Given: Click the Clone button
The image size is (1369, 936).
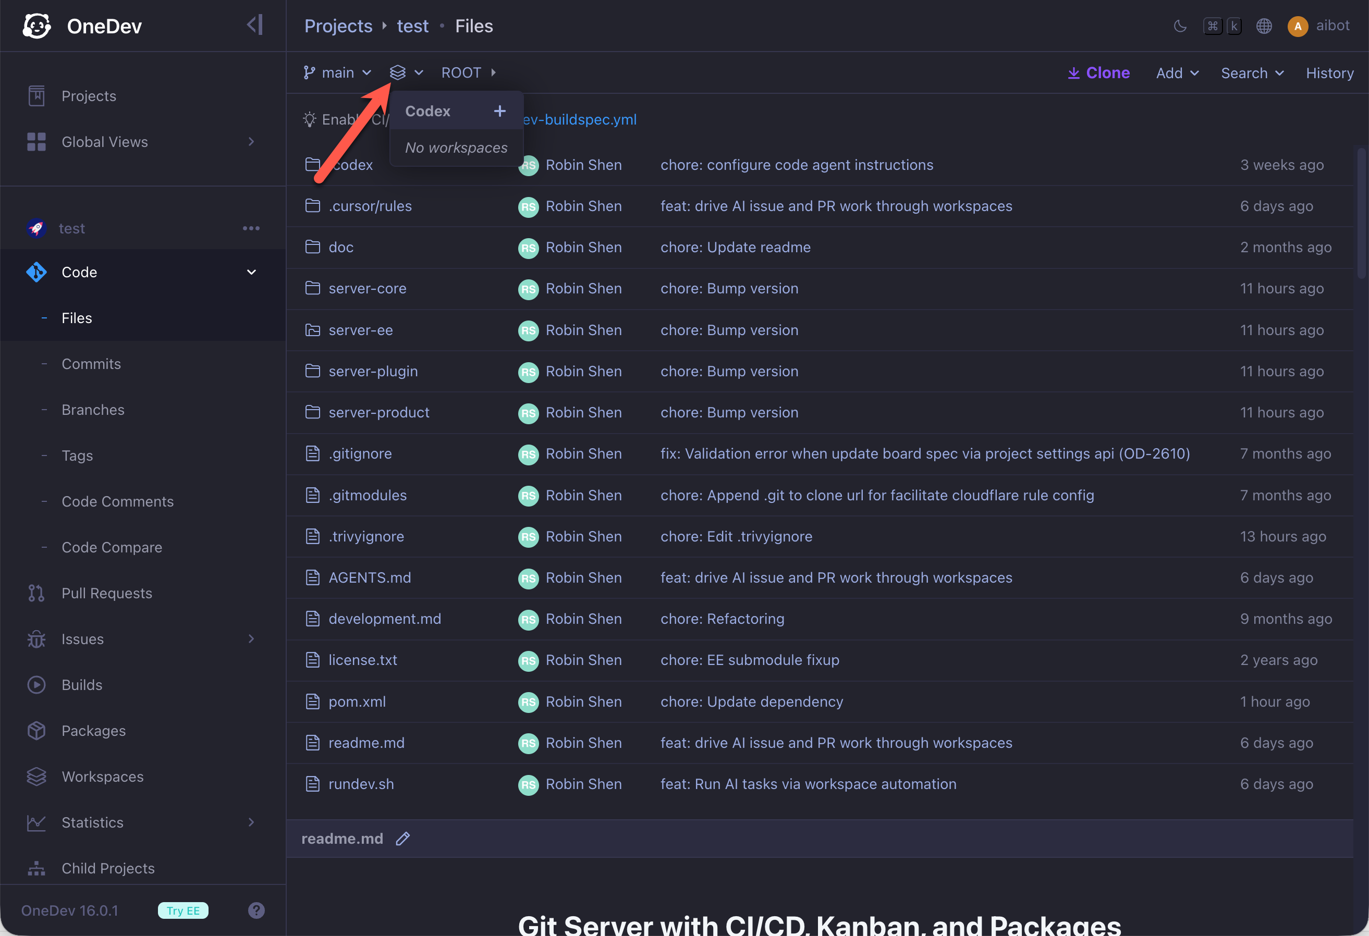Looking at the screenshot, I should [1098, 73].
